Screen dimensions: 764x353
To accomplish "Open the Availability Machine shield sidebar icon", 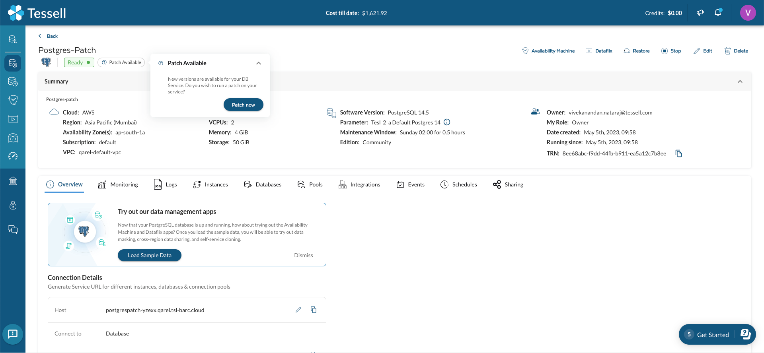I will (x=13, y=100).
